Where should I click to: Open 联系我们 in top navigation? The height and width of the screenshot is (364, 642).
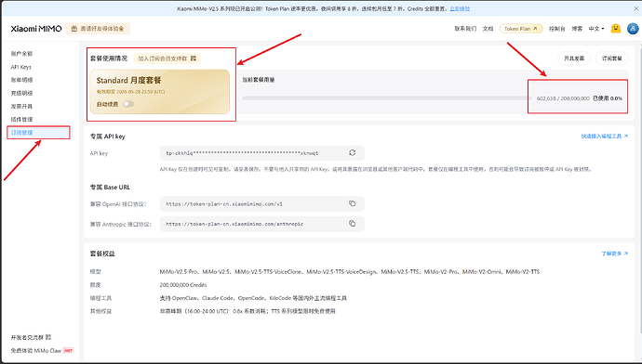tap(465, 29)
